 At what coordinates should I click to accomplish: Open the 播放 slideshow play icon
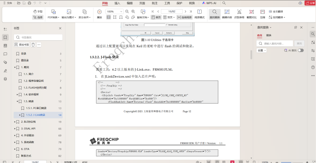[x=99, y=12]
